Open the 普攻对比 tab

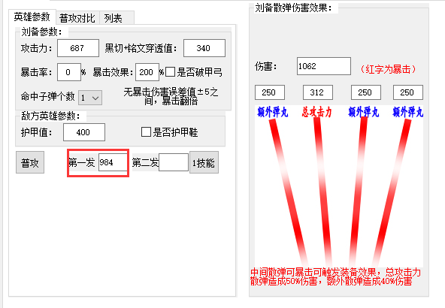[77, 19]
